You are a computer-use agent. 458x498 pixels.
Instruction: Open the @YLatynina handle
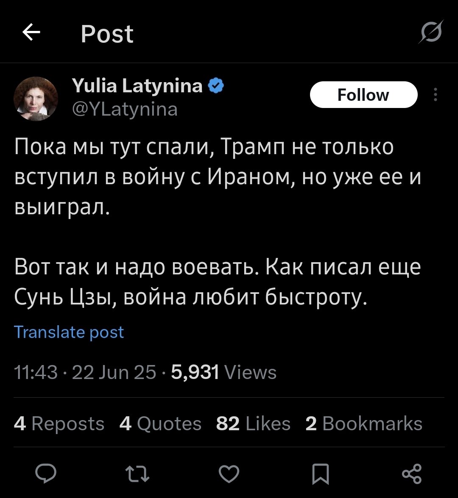(126, 109)
